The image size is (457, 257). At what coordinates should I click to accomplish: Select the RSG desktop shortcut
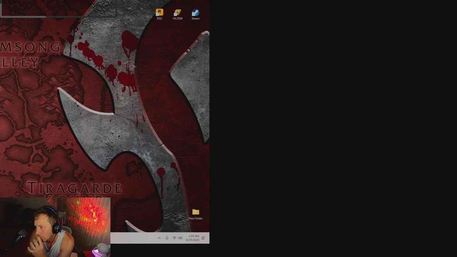[x=159, y=14]
